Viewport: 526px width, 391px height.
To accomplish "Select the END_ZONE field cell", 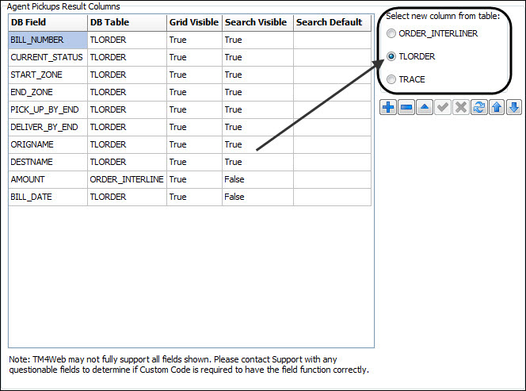I will [48, 92].
